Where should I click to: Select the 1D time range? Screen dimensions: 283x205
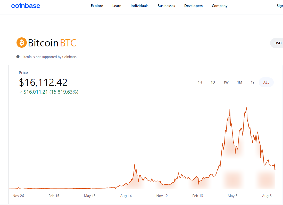[x=213, y=82]
